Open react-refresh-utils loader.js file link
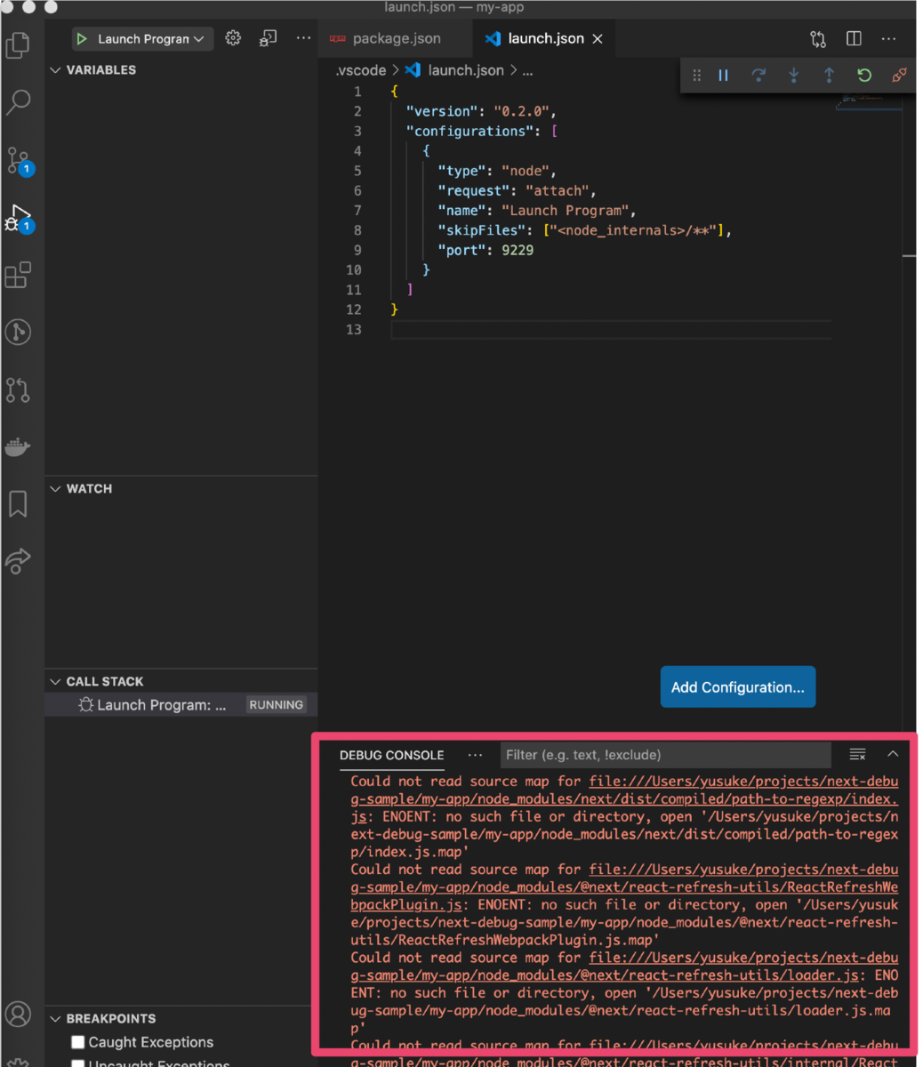This screenshot has width=923, height=1067. click(x=624, y=967)
